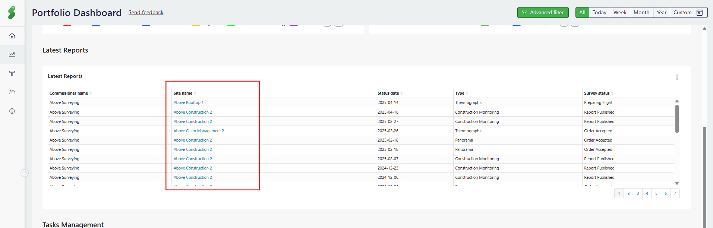Screen dimensions: 713x228
Task: Open Above Construction 2 dated 2024-12-23
Action: tap(193, 168)
